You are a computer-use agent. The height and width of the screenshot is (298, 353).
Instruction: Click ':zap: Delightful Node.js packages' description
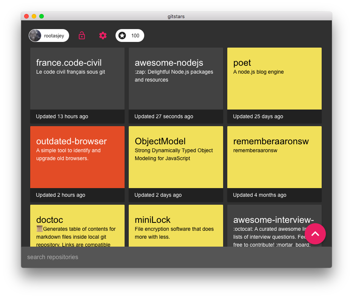click(x=174, y=76)
